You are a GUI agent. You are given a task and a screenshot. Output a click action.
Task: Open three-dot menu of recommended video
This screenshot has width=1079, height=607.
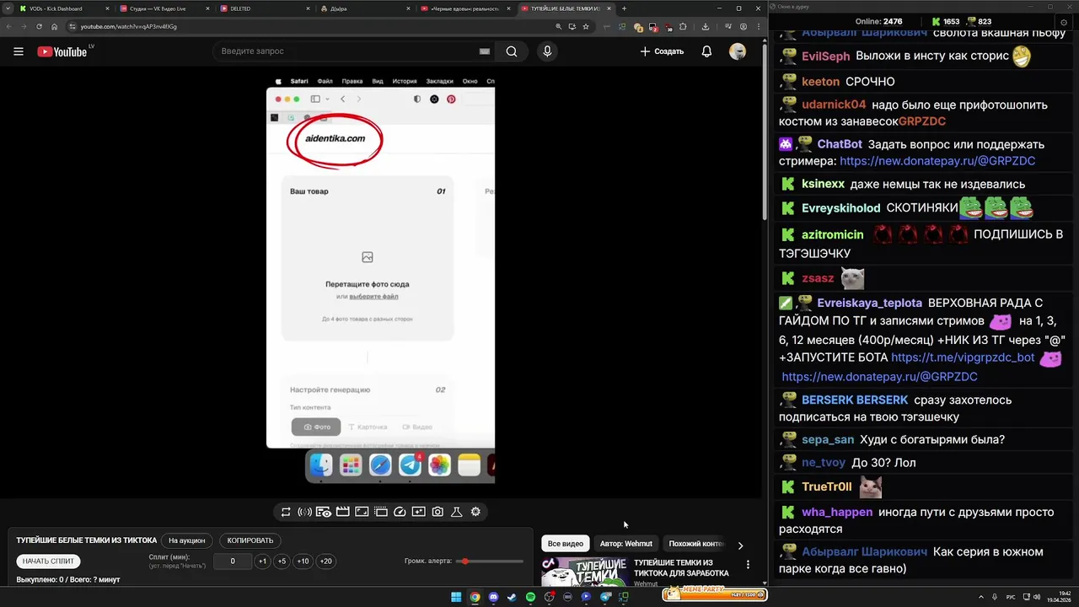pyautogui.click(x=748, y=565)
